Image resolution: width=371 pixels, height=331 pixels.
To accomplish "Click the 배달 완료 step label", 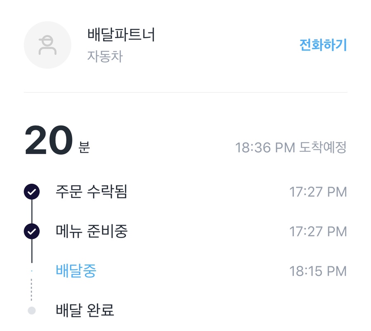I will 85,310.
